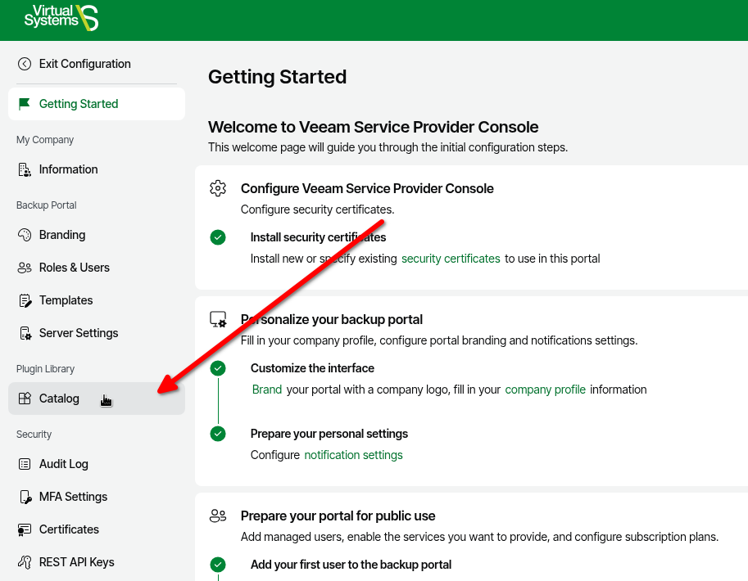Click the Information building icon
The image size is (748, 581).
point(25,169)
